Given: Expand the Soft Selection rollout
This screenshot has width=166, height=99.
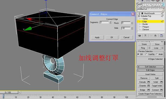Looking at the screenshot, I should tap(150, 67).
